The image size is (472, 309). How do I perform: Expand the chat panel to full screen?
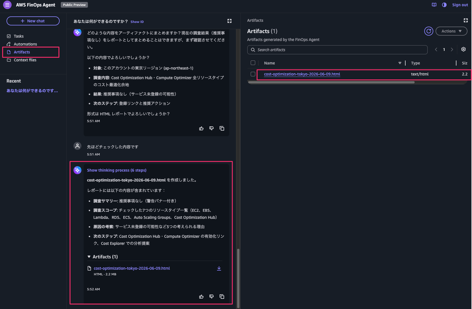tap(229, 21)
